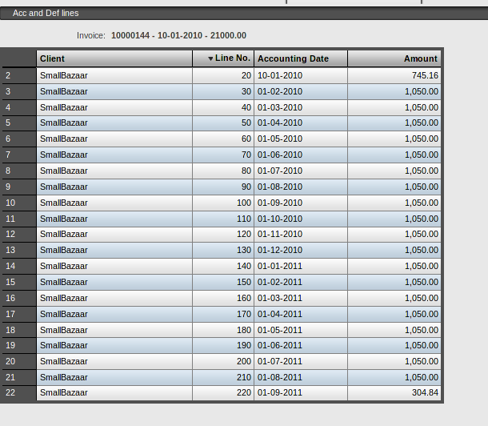
Task: Click accounting date 01-07-2010
Action: point(301,171)
